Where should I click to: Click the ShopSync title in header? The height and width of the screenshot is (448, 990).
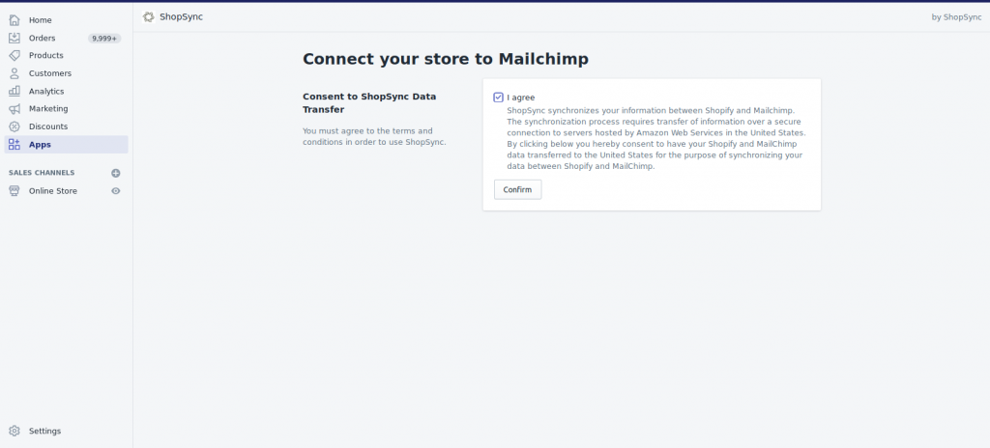pyautogui.click(x=181, y=17)
